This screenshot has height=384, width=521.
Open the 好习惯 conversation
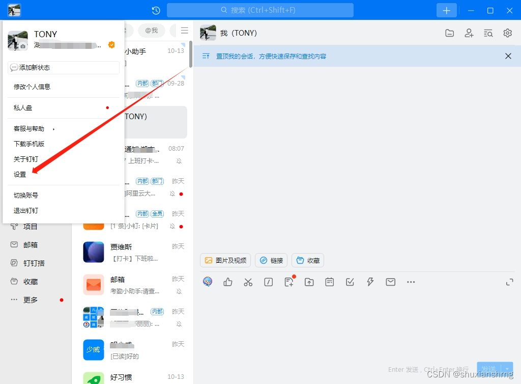coord(133,377)
